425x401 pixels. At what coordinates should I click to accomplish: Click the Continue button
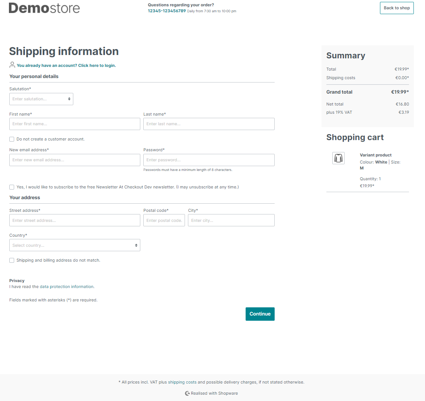tap(260, 314)
